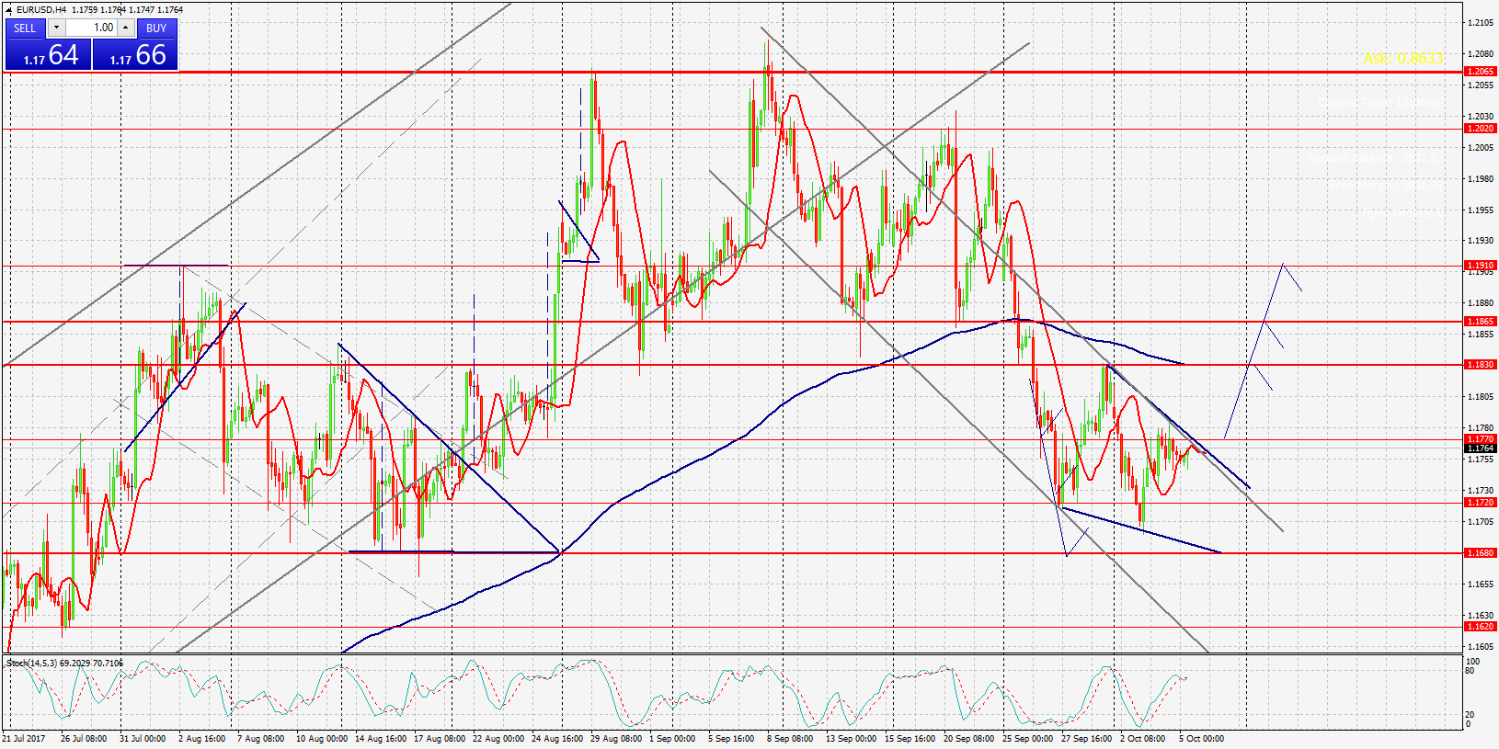Select the 1.1865 red price level tag
Screen dimensions: 1499x749
coord(1480,322)
